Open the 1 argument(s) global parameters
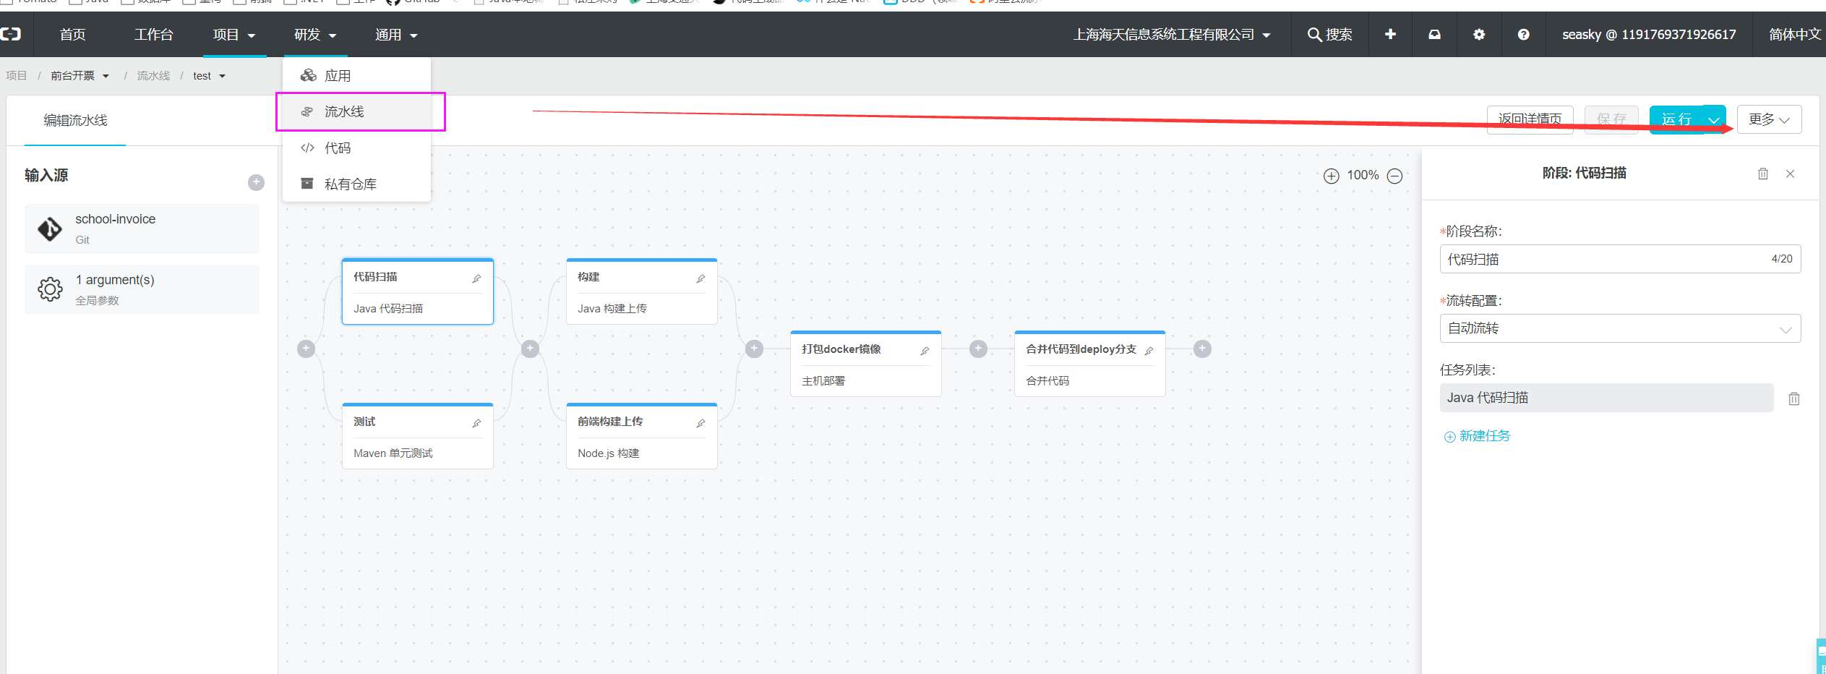The image size is (1826, 674). click(142, 289)
